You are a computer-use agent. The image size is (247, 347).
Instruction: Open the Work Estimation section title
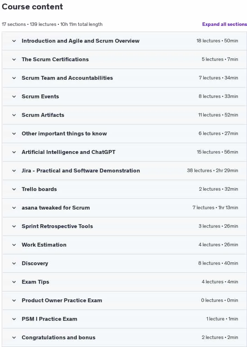[x=44, y=245]
